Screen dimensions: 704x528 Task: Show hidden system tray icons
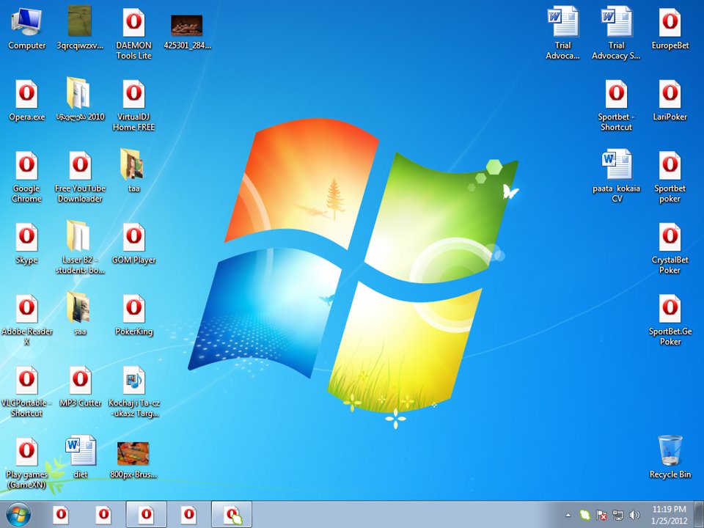coord(568,515)
